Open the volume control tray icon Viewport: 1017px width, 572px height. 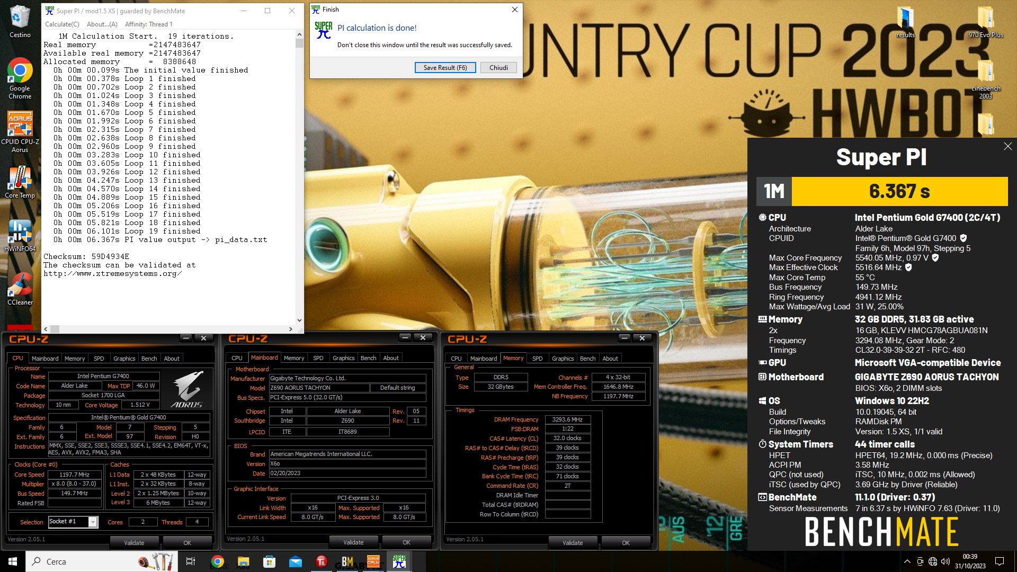pos(945,561)
